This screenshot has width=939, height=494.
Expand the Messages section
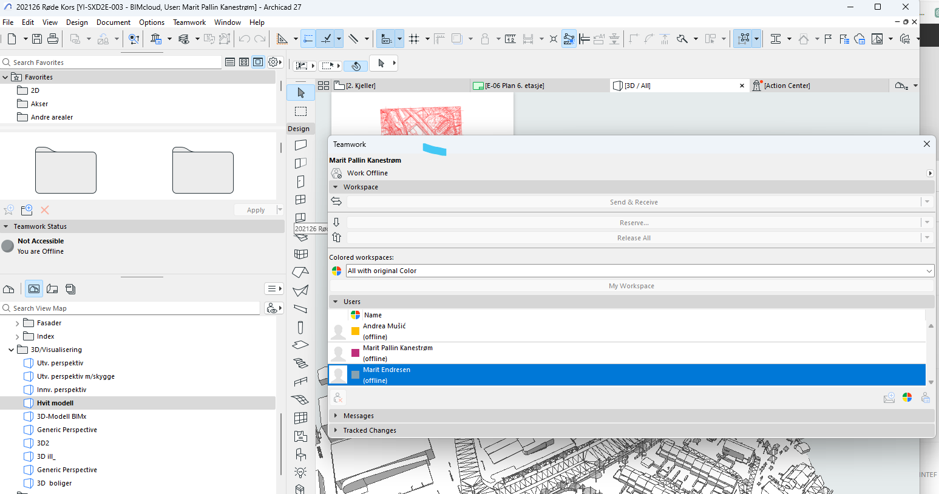pos(336,416)
